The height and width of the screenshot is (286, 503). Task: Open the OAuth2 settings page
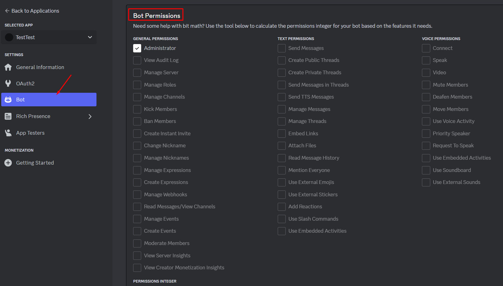[25, 84]
